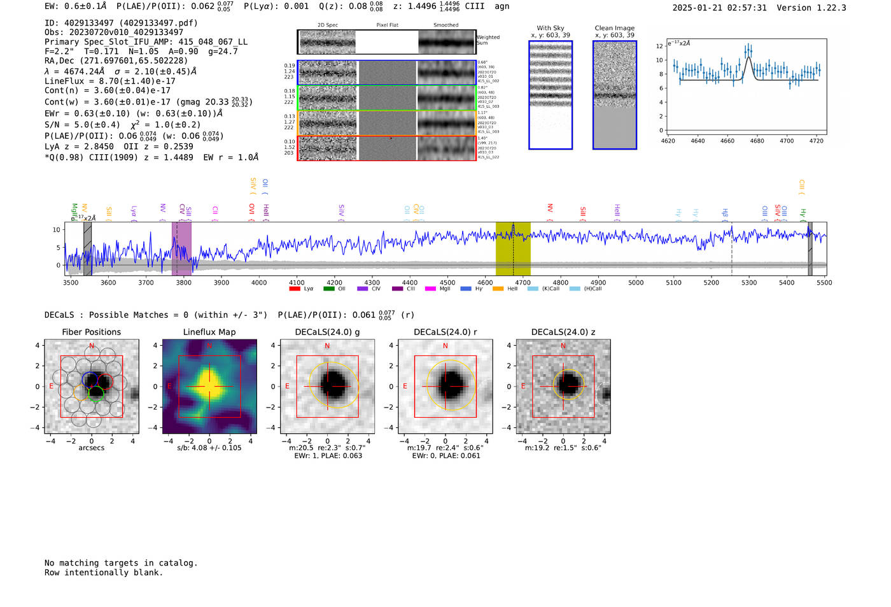Click the 's/b: 4.08 +/- 0.105' caption
Viewport: 891px width, 607px height.
click(x=209, y=448)
